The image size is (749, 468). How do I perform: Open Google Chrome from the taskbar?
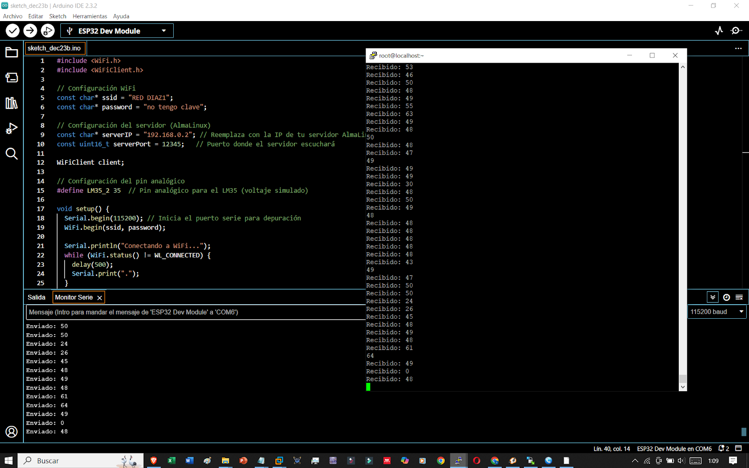pyautogui.click(x=441, y=461)
